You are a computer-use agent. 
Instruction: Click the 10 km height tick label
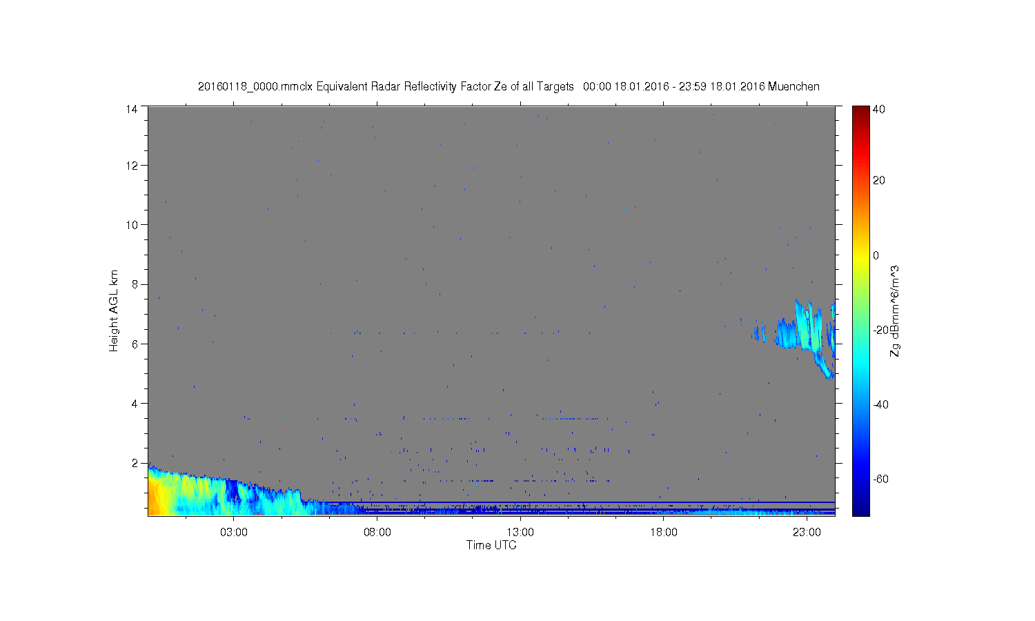[x=132, y=225]
